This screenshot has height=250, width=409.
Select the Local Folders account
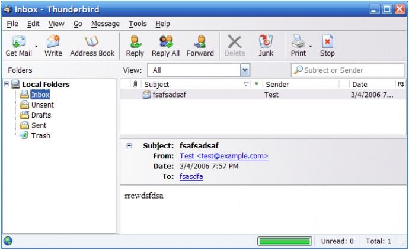[x=46, y=84]
